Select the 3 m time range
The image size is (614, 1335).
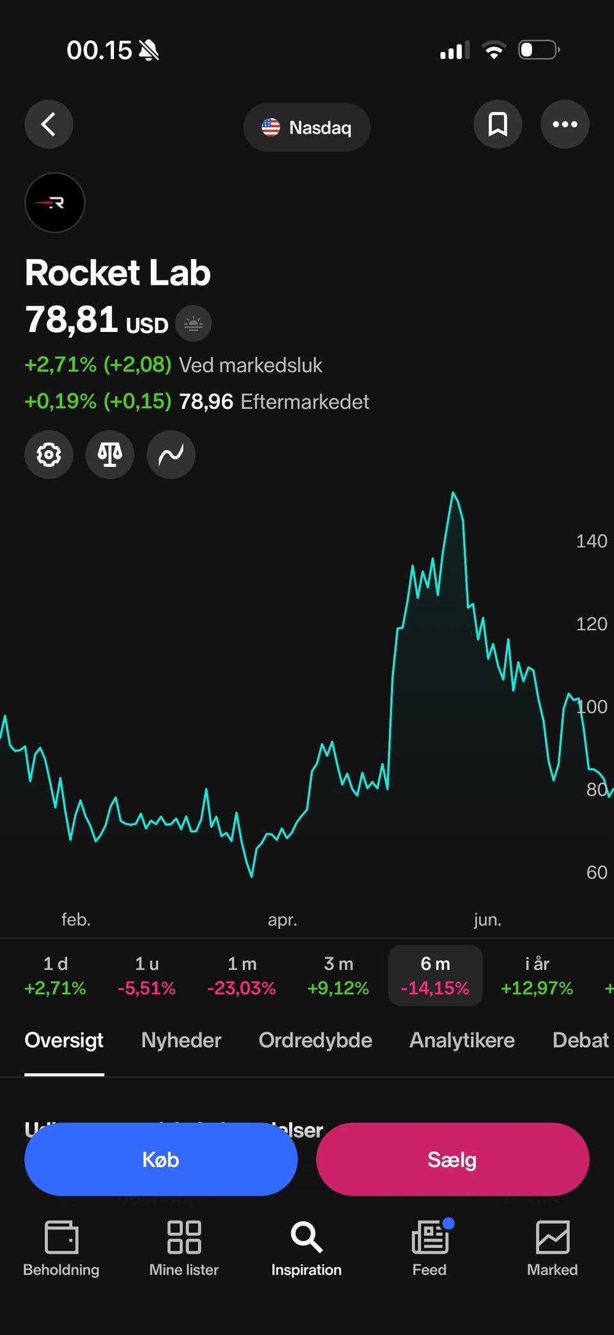(338, 976)
